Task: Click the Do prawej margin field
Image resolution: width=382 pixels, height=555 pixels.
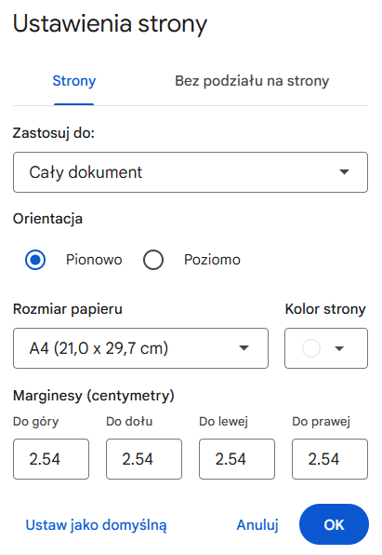Action: 330,459
